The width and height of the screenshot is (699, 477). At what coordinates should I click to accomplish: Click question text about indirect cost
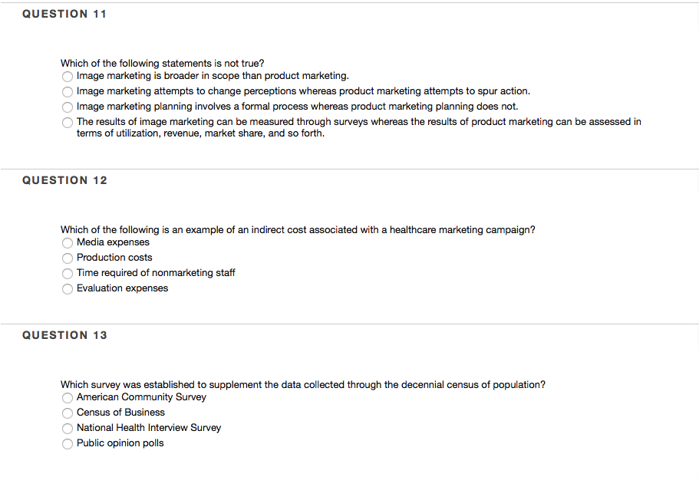[298, 230]
